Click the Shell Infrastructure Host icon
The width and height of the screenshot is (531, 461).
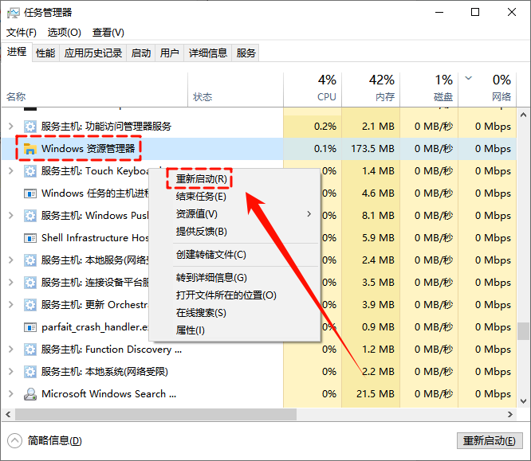click(30, 237)
